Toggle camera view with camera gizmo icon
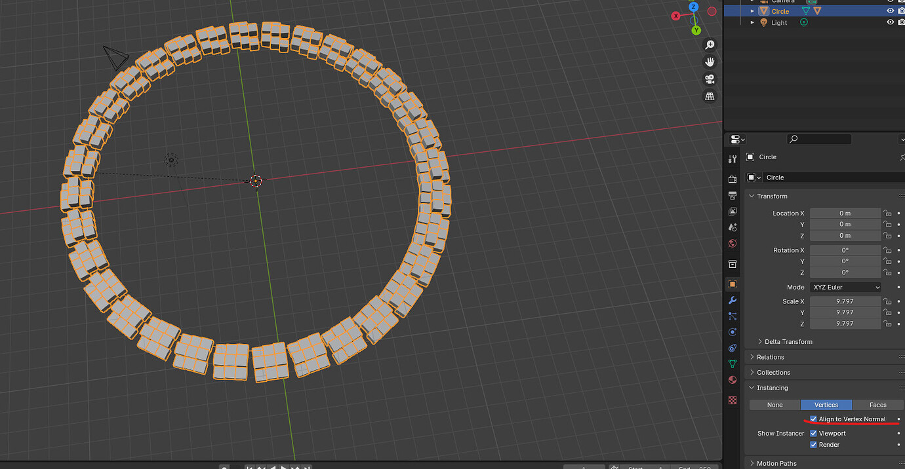 point(710,79)
